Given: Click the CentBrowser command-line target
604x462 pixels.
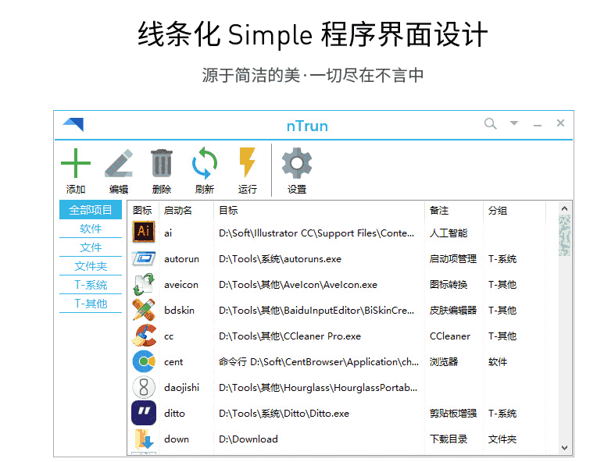Looking at the screenshot, I should click(x=319, y=362).
